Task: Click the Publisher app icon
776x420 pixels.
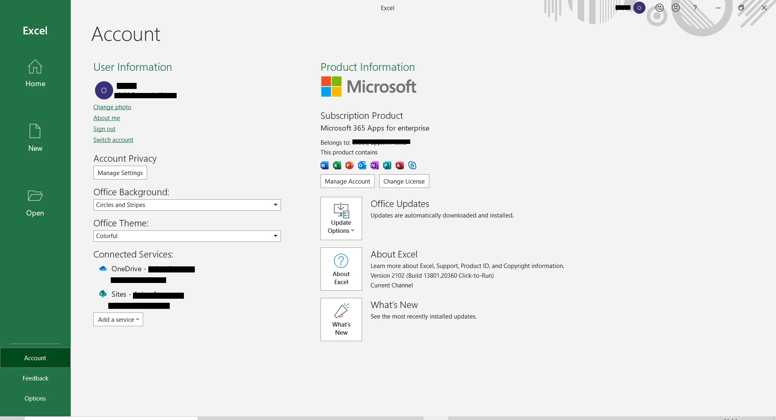Action: click(x=387, y=165)
